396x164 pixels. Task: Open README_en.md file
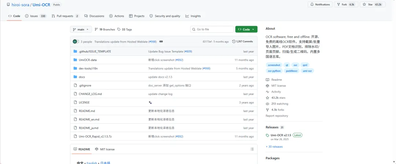click(x=89, y=120)
